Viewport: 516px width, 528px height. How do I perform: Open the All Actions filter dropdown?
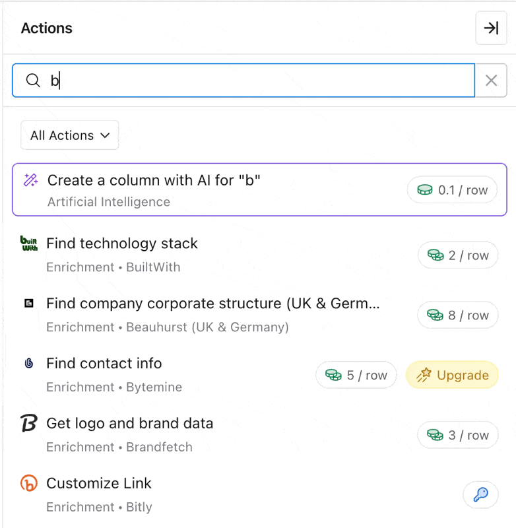[x=70, y=135]
